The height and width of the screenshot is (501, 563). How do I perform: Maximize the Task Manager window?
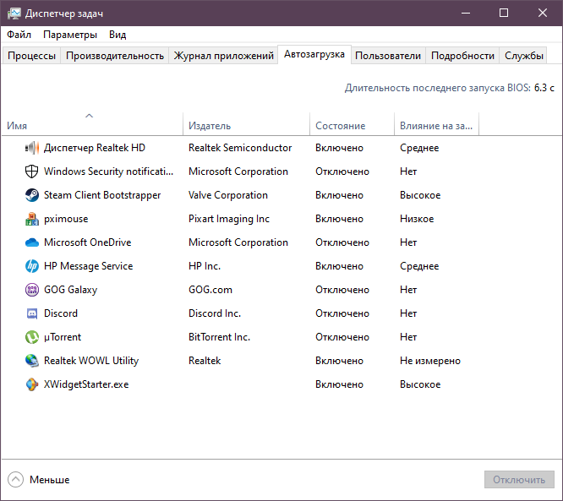click(504, 14)
